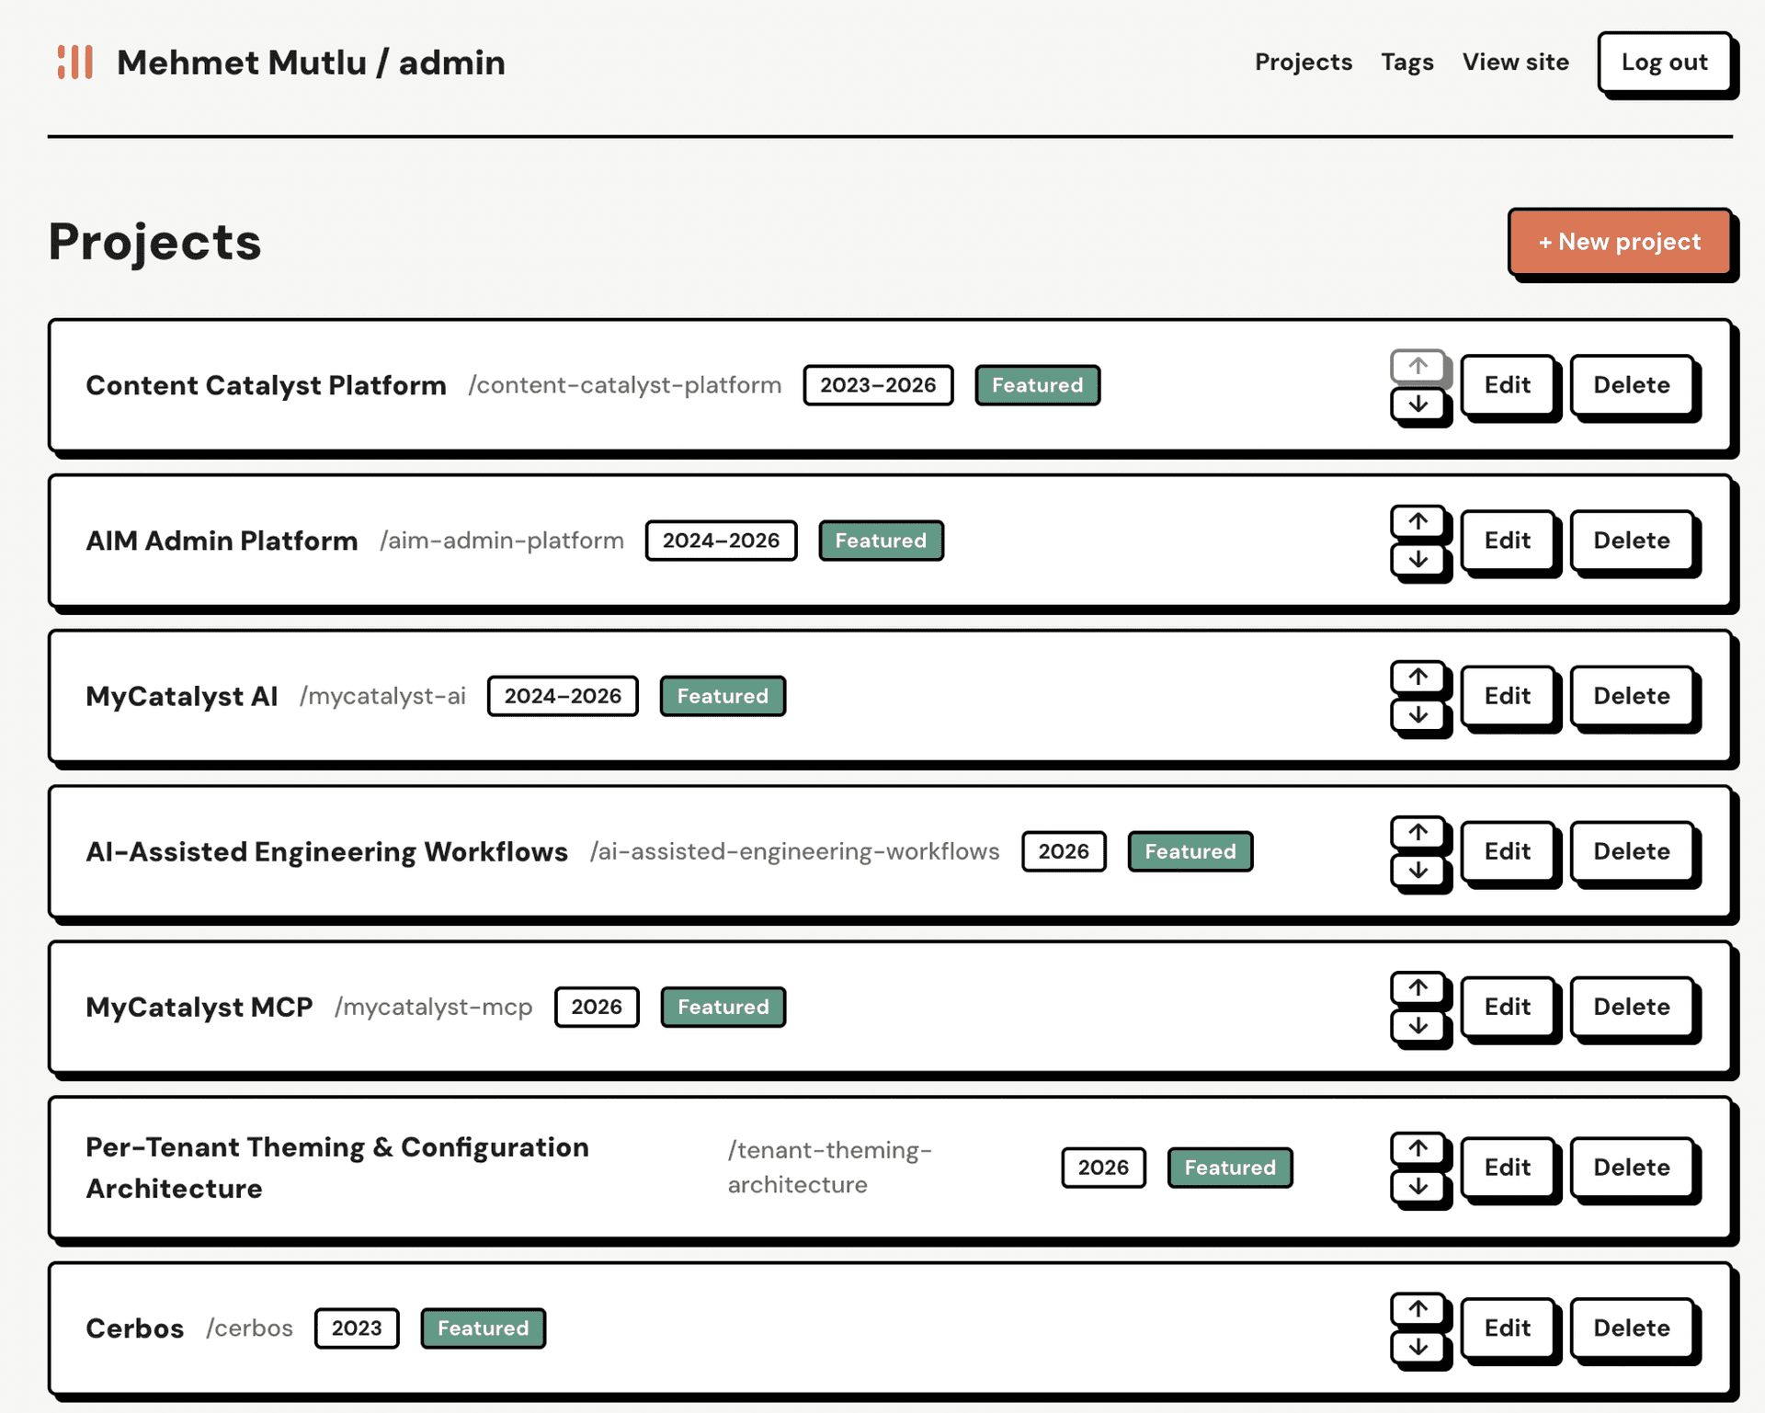
Task: Log out of admin
Action: 1665,62
